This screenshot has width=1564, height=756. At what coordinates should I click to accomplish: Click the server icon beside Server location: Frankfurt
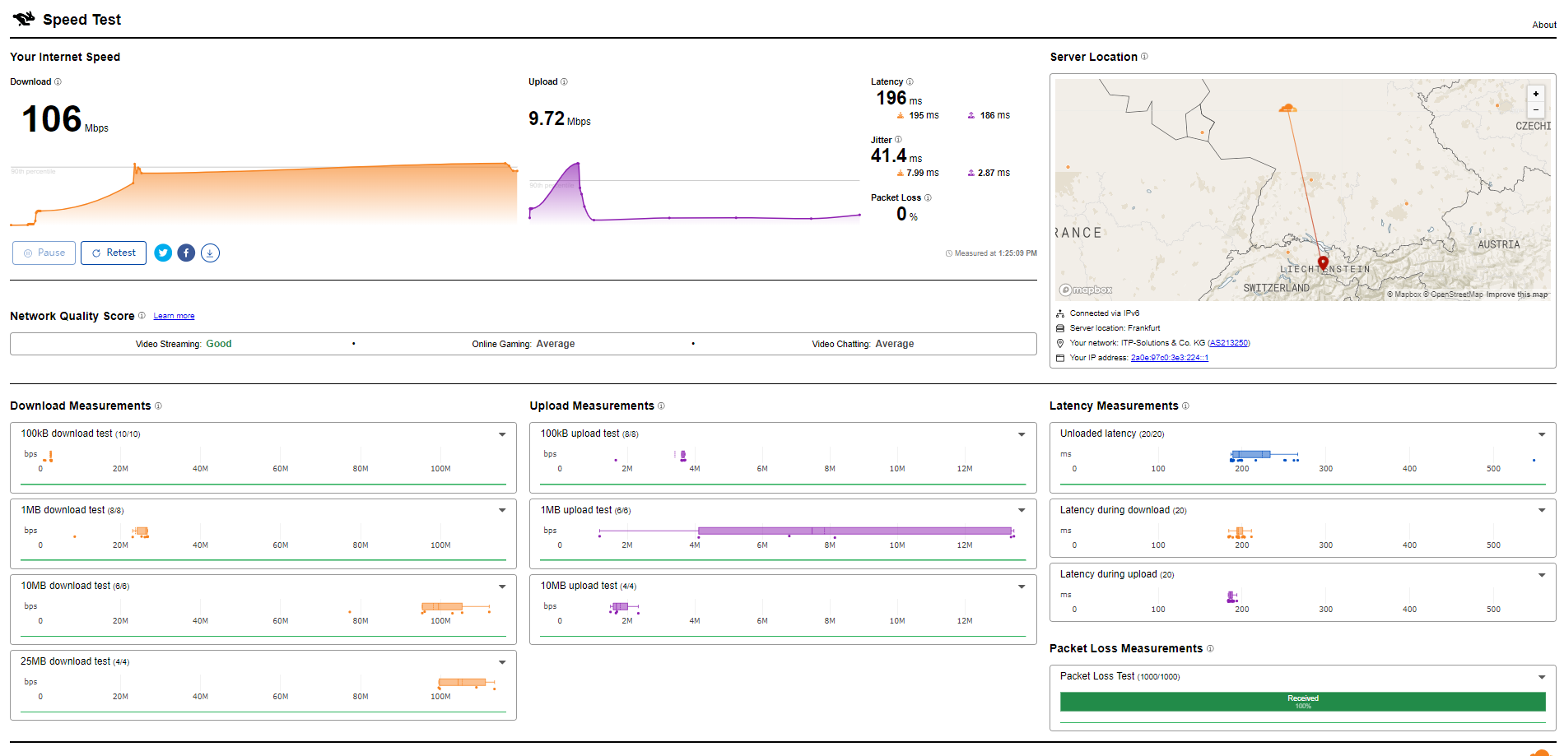[x=1060, y=328]
